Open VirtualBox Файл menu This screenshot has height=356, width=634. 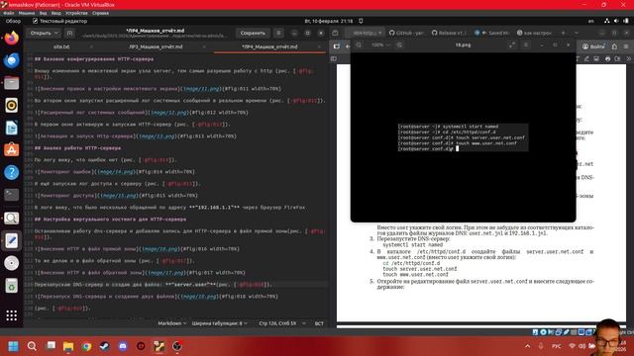tap(9, 13)
